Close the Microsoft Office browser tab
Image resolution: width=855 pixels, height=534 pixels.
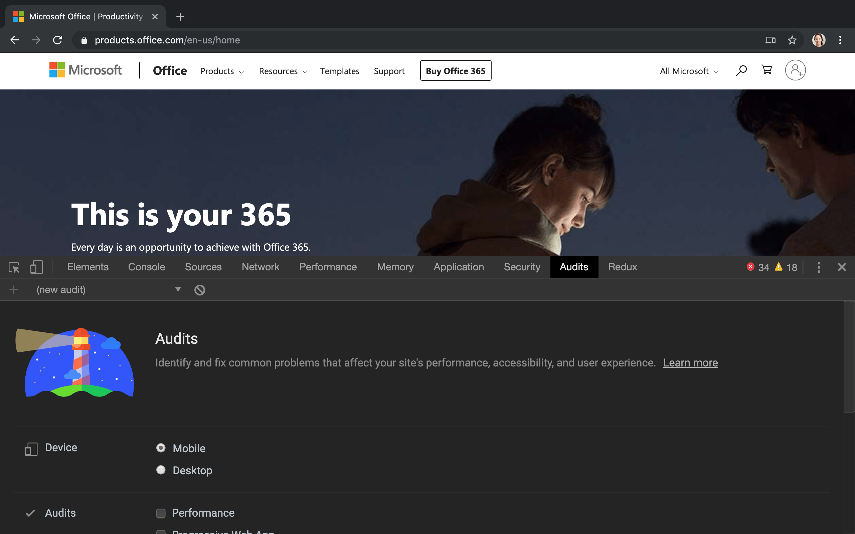[155, 17]
